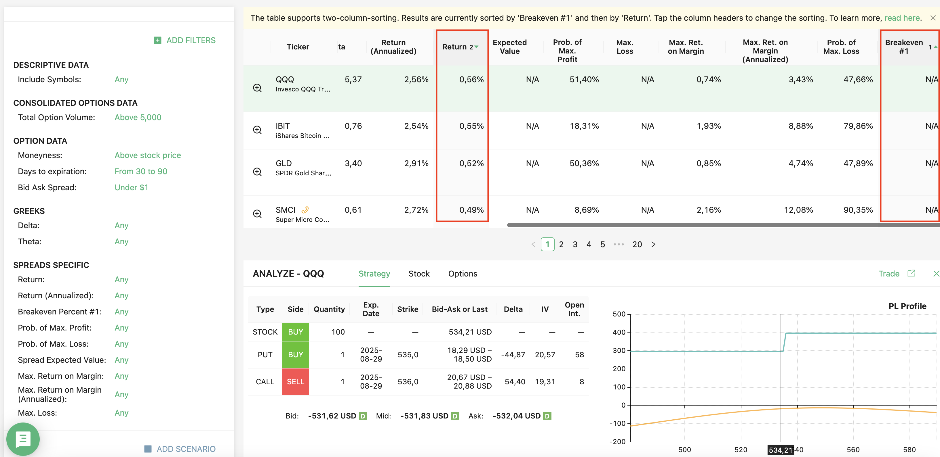Edit Moneyness 'Above stock price' filter
The width and height of the screenshot is (940, 457).
click(x=148, y=155)
